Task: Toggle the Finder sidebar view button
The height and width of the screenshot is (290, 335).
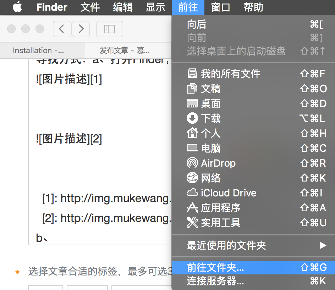Action: (x=109, y=29)
